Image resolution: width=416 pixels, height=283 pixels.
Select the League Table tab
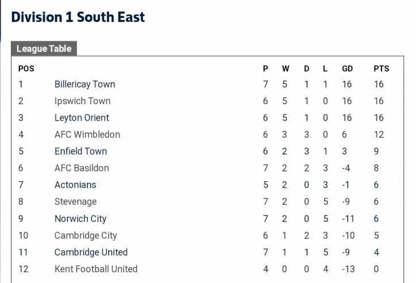(x=44, y=49)
